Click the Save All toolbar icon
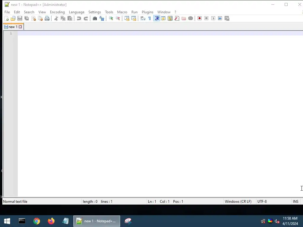The width and height of the screenshot is (303, 227). [x=27, y=18]
